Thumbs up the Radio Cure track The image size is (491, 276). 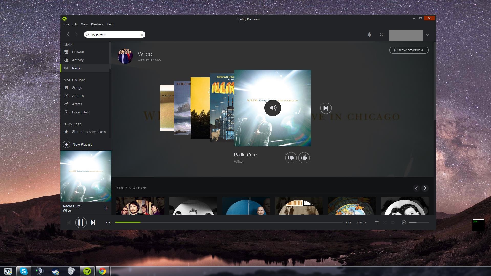pos(304,158)
